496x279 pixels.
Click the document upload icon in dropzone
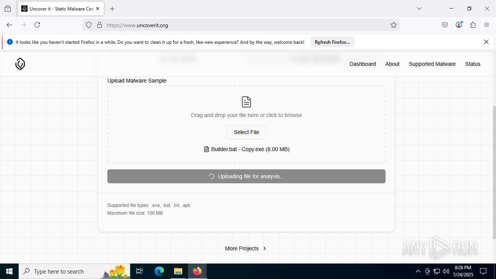click(246, 102)
